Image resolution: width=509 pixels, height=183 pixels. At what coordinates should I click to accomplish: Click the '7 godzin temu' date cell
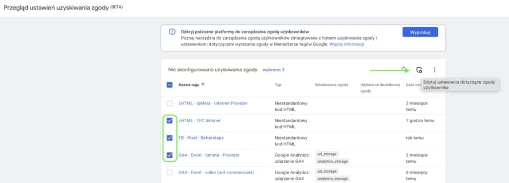point(420,121)
